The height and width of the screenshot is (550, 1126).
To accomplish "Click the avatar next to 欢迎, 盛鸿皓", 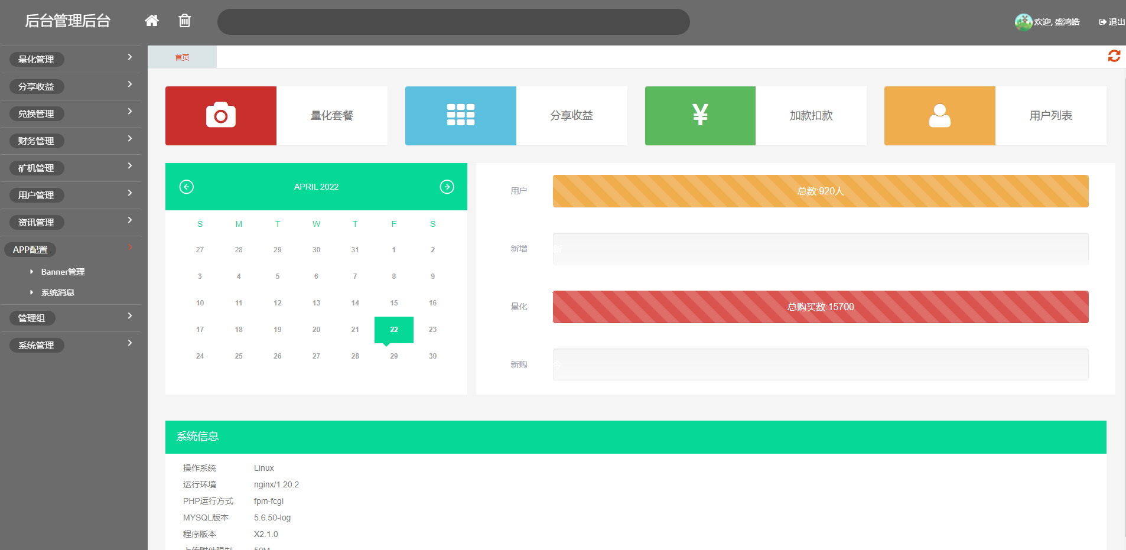I will (1024, 21).
